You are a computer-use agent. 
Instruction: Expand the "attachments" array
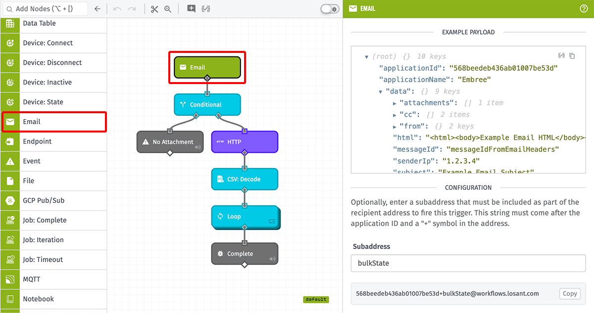pyautogui.click(x=395, y=103)
